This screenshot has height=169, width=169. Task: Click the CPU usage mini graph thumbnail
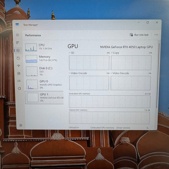pyautogui.click(x=31, y=47)
